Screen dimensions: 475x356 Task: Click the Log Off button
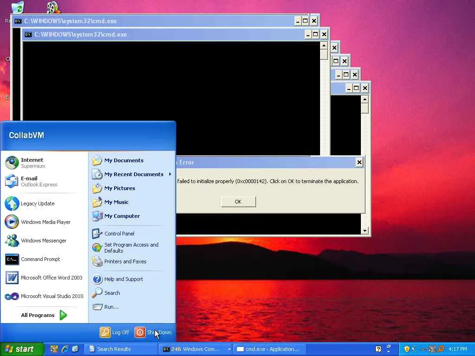115,332
